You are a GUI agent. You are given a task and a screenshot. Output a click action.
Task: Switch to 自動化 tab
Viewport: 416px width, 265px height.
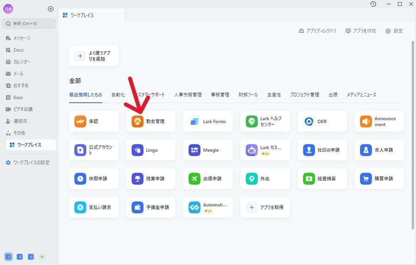pyautogui.click(x=118, y=95)
